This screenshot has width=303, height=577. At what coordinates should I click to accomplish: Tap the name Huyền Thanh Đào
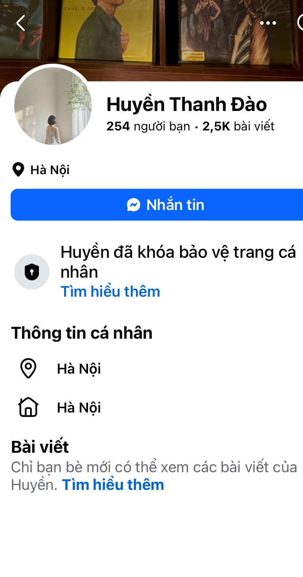tap(187, 104)
